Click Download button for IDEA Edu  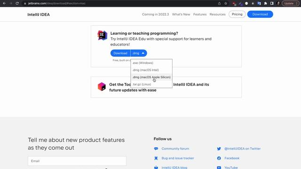(120, 53)
